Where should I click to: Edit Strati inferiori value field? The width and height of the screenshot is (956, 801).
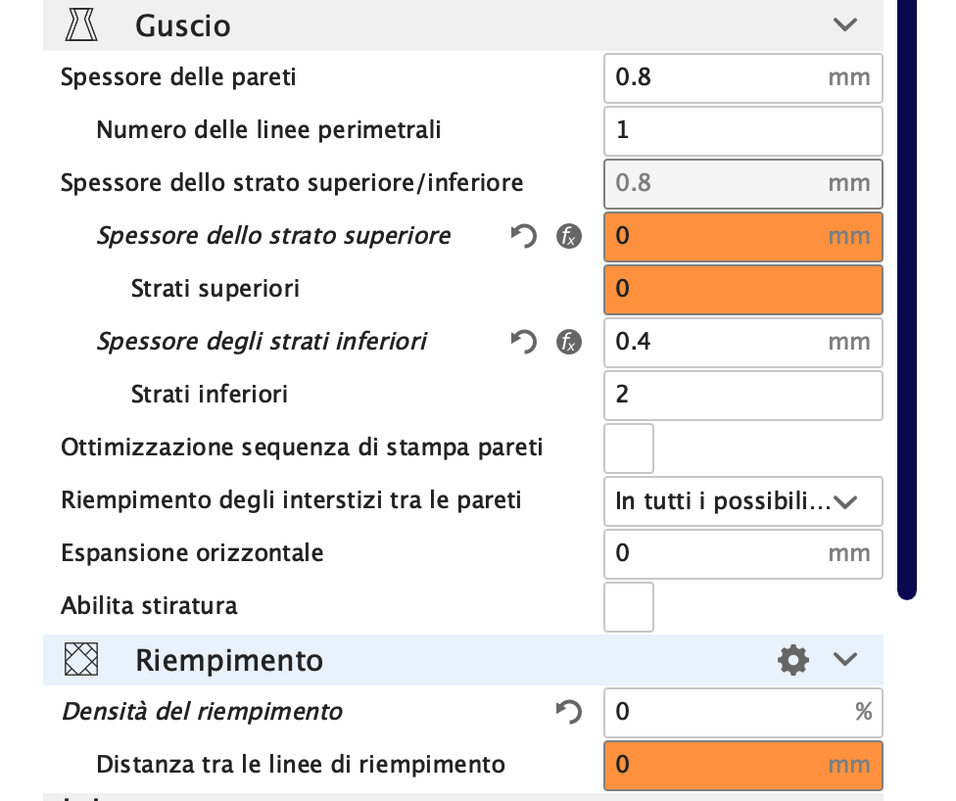pyautogui.click(x=743, y=396)
